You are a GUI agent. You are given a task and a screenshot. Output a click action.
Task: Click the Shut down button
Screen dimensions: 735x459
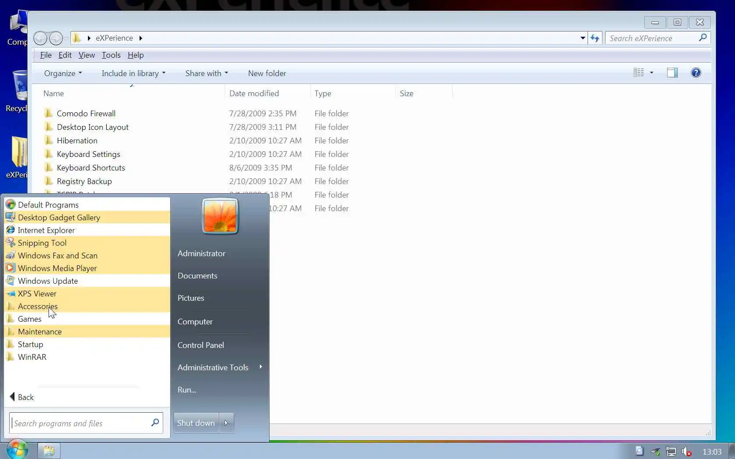(196, 423)
